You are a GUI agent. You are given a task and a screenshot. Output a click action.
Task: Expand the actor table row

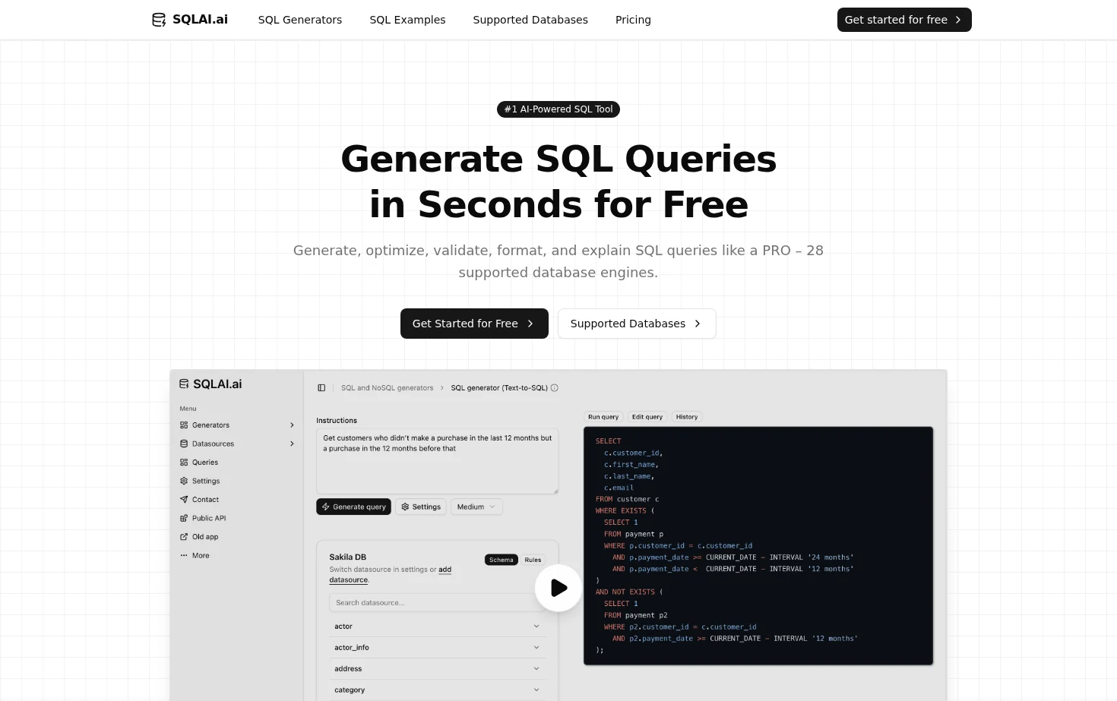click(437, 627)
